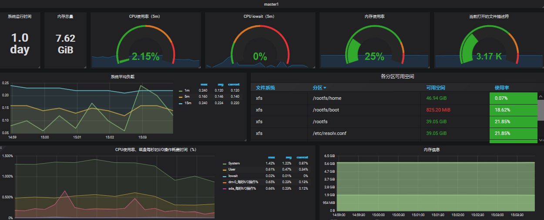Sort load legend by current column
The image size is (544, 220).
coord(234,84)
